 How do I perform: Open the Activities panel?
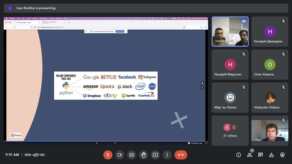click(271, 155)
